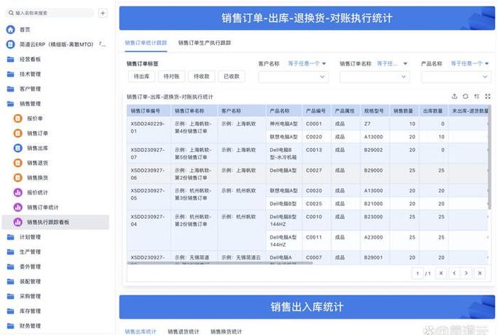This screenshot has width=498, height=335.
Task: Click the fullscreen icon above the table
Action: click(488, 96)
